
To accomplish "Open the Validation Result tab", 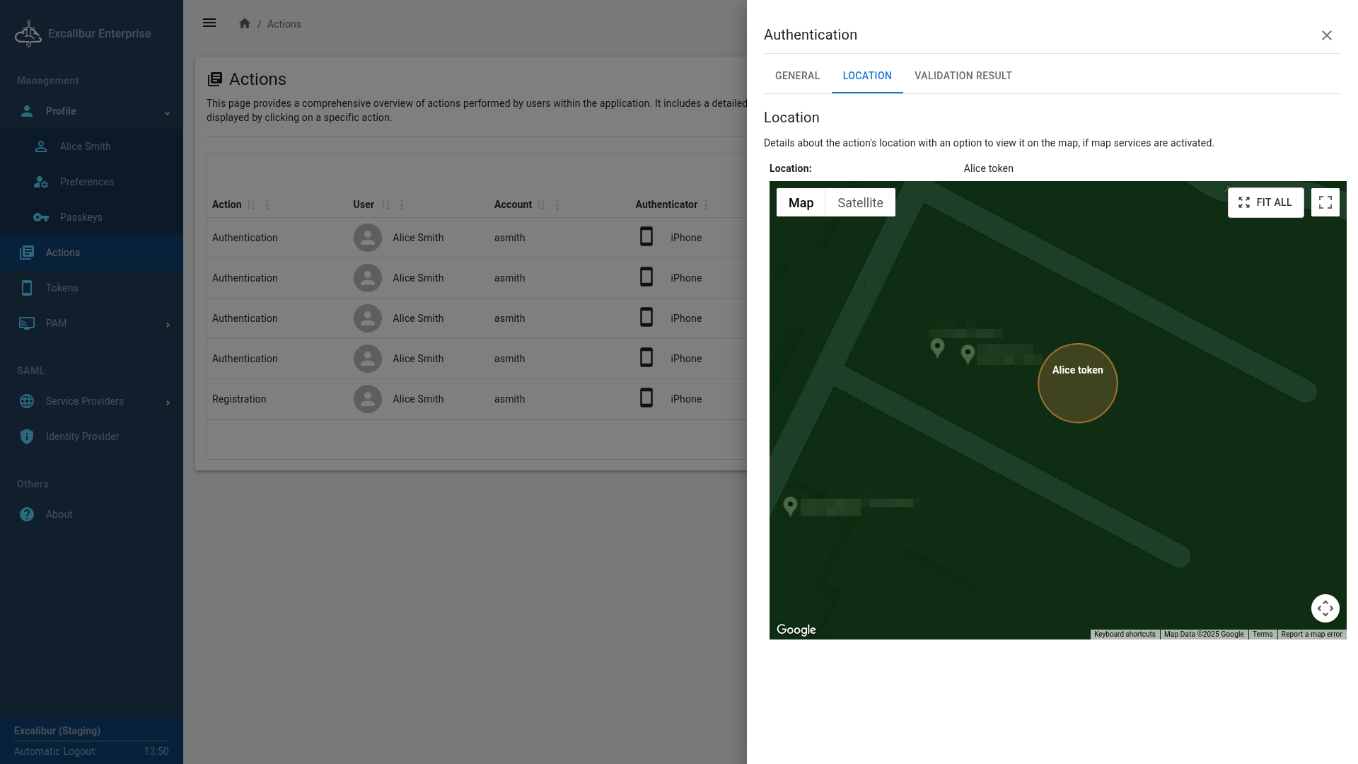I will (x=963, y=76).
